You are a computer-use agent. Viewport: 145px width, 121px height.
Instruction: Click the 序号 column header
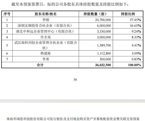(x=7, y=14)
